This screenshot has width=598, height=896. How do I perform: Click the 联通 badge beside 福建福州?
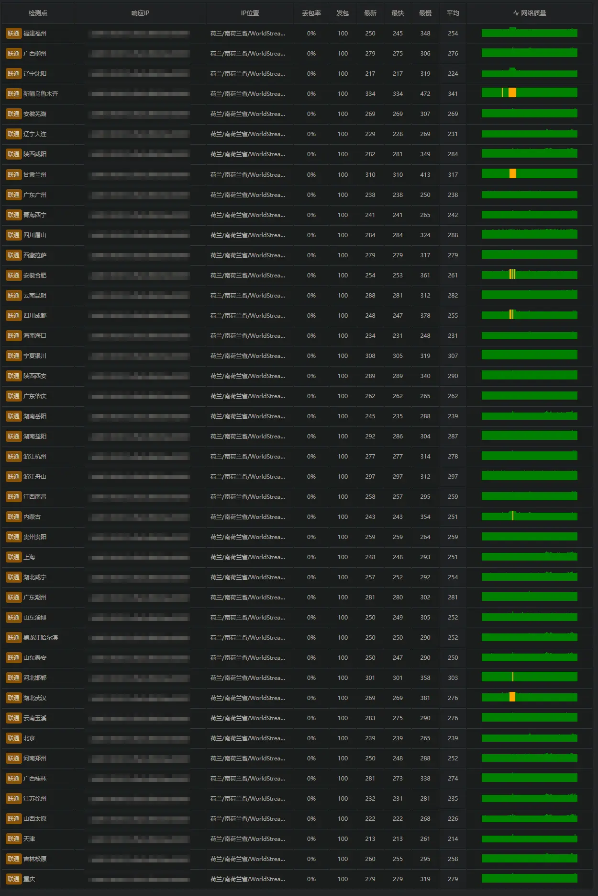click(x=13, y=34)
